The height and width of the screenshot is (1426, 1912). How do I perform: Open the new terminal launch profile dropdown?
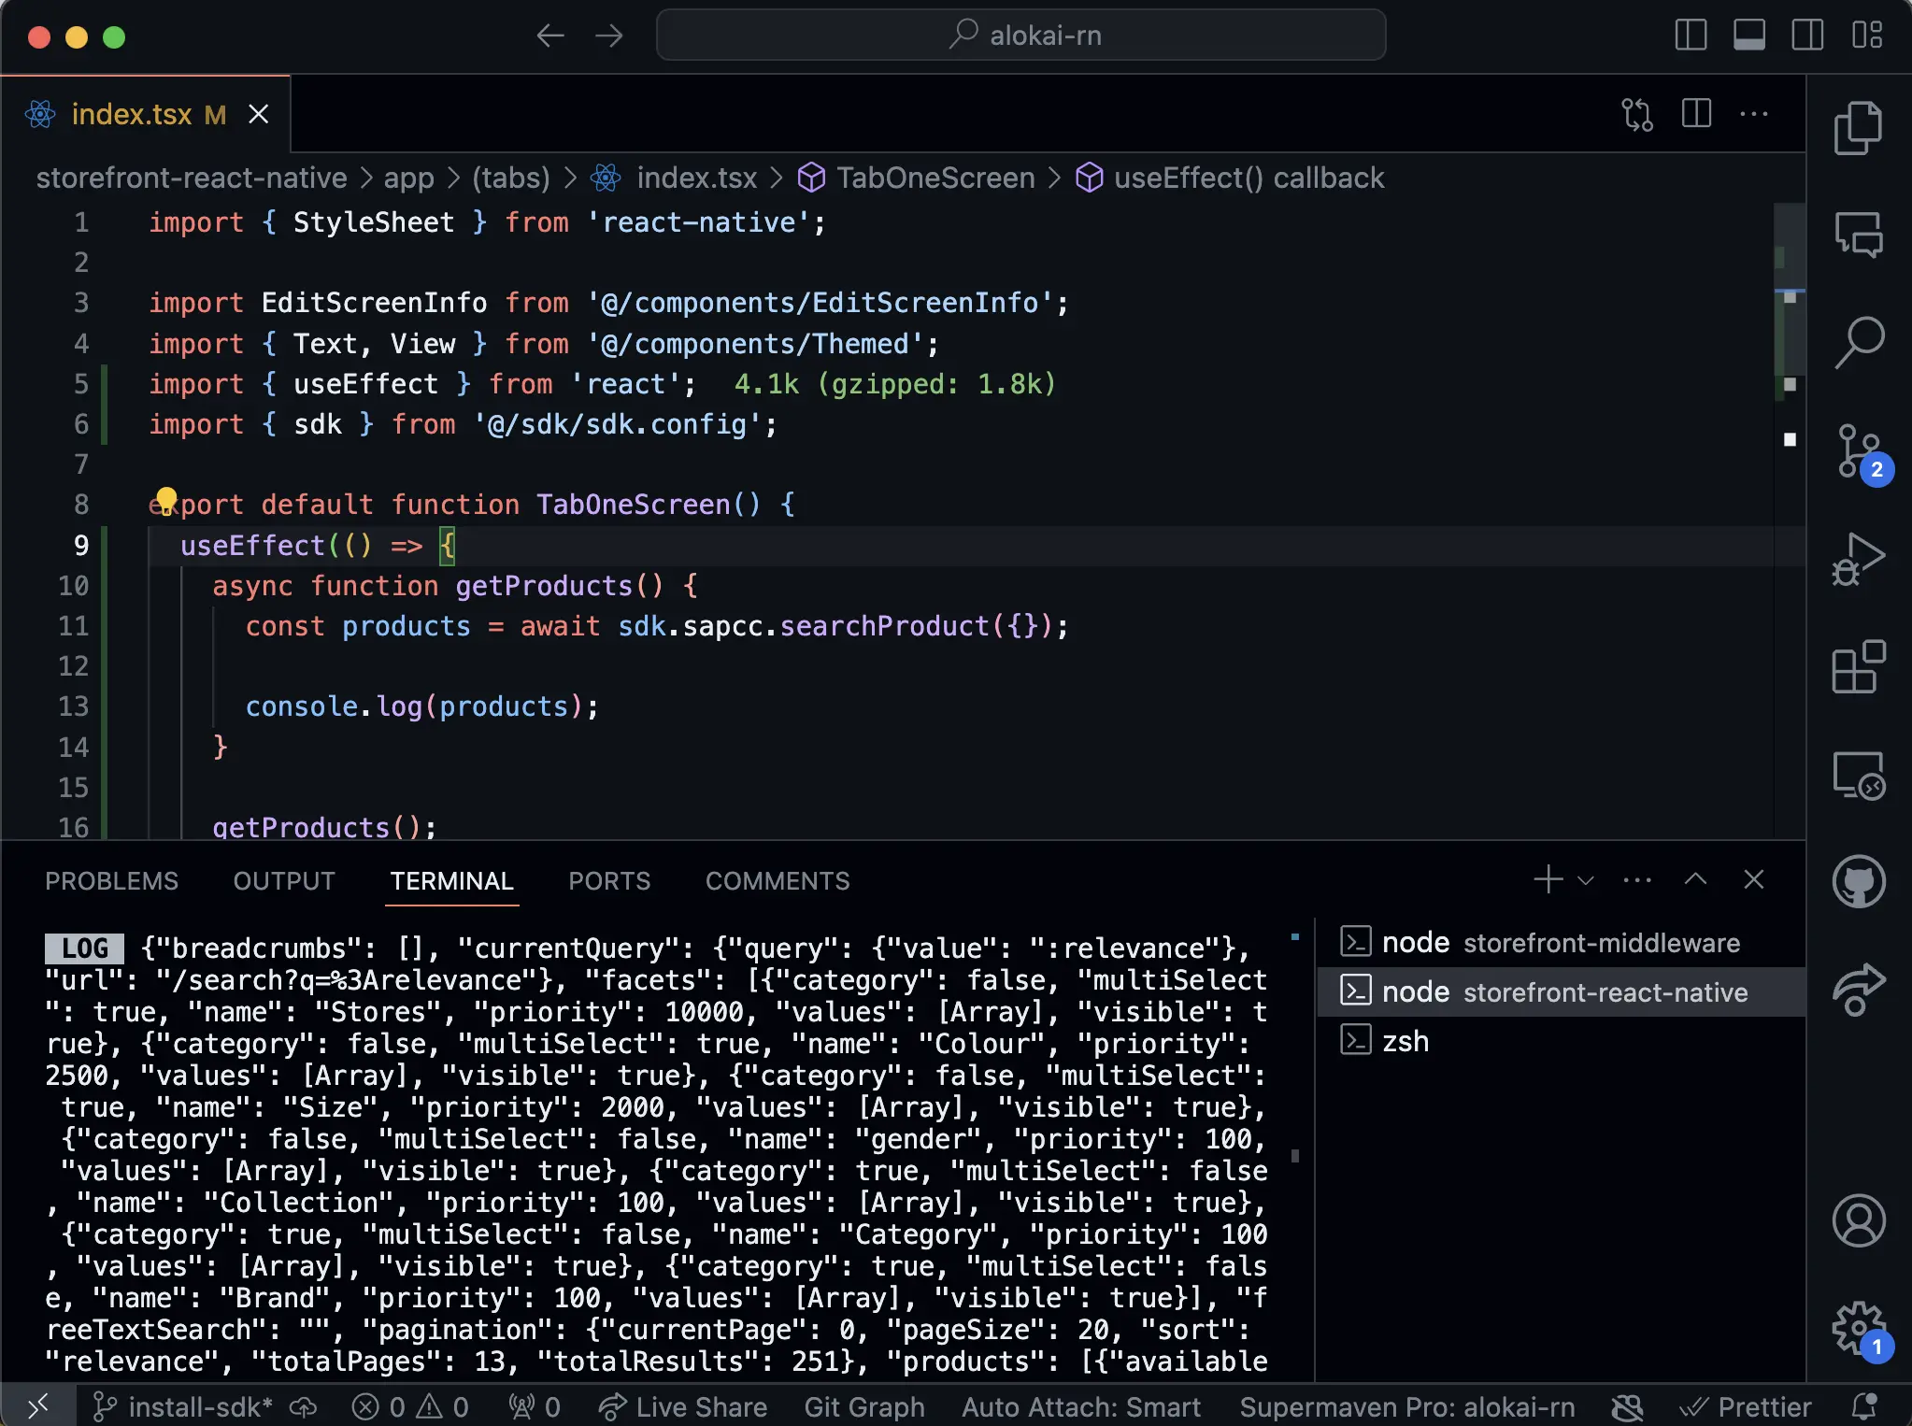(x=1586, y=880)
